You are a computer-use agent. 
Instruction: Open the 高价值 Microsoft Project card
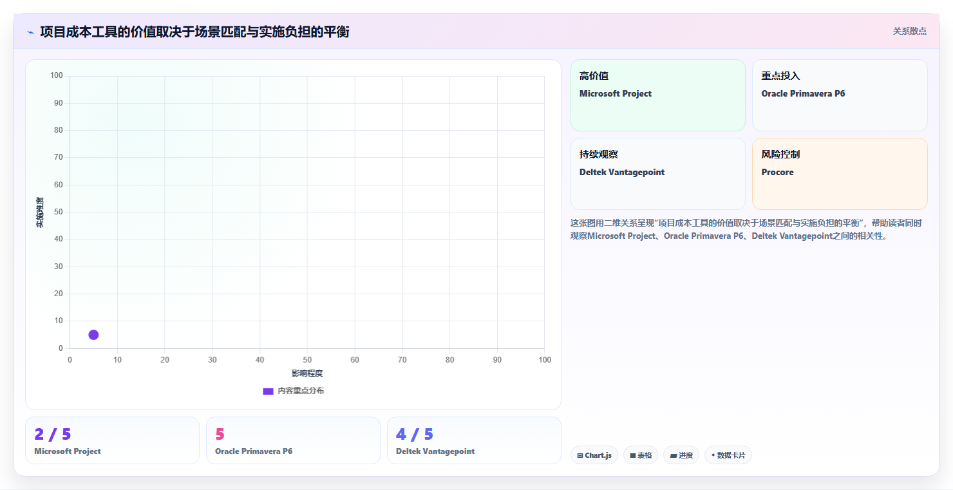657,95
